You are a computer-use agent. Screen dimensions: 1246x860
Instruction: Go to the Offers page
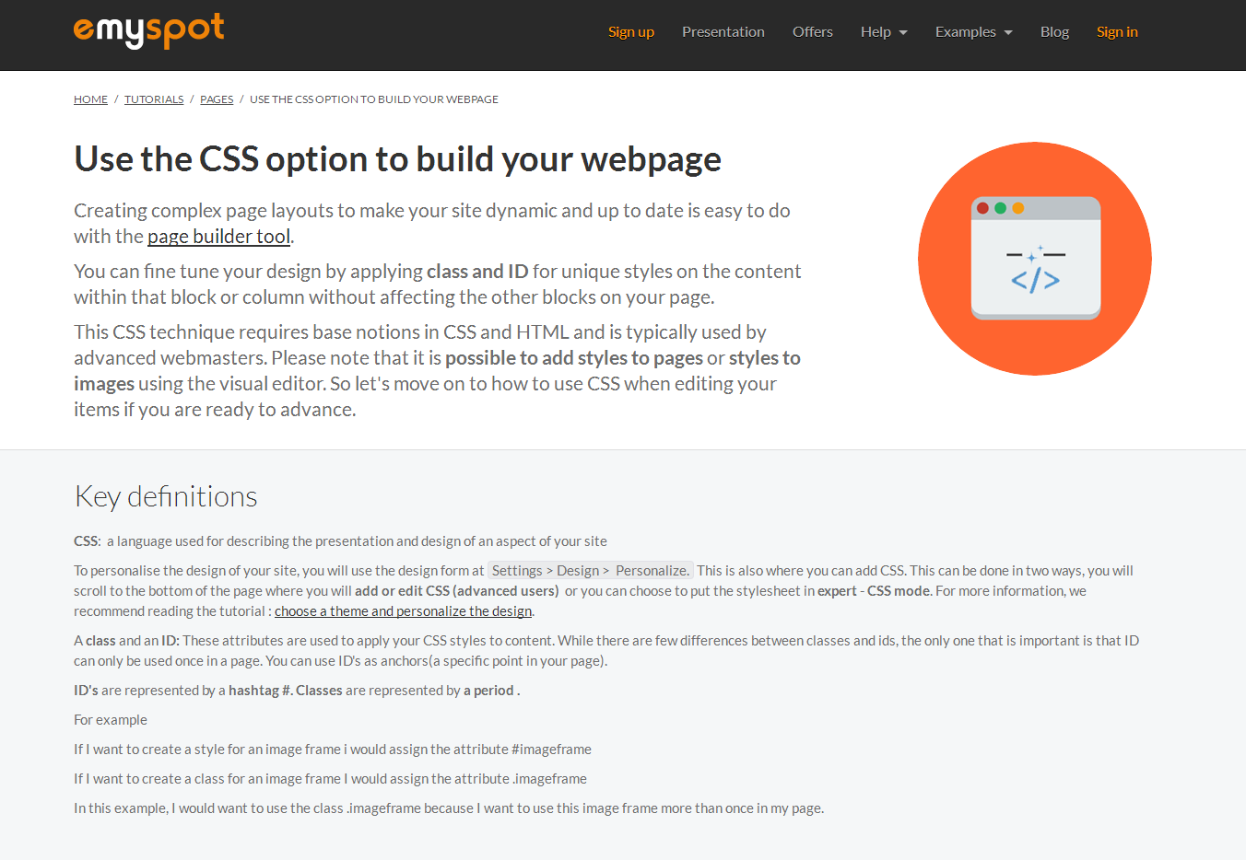tap(813, 31)
